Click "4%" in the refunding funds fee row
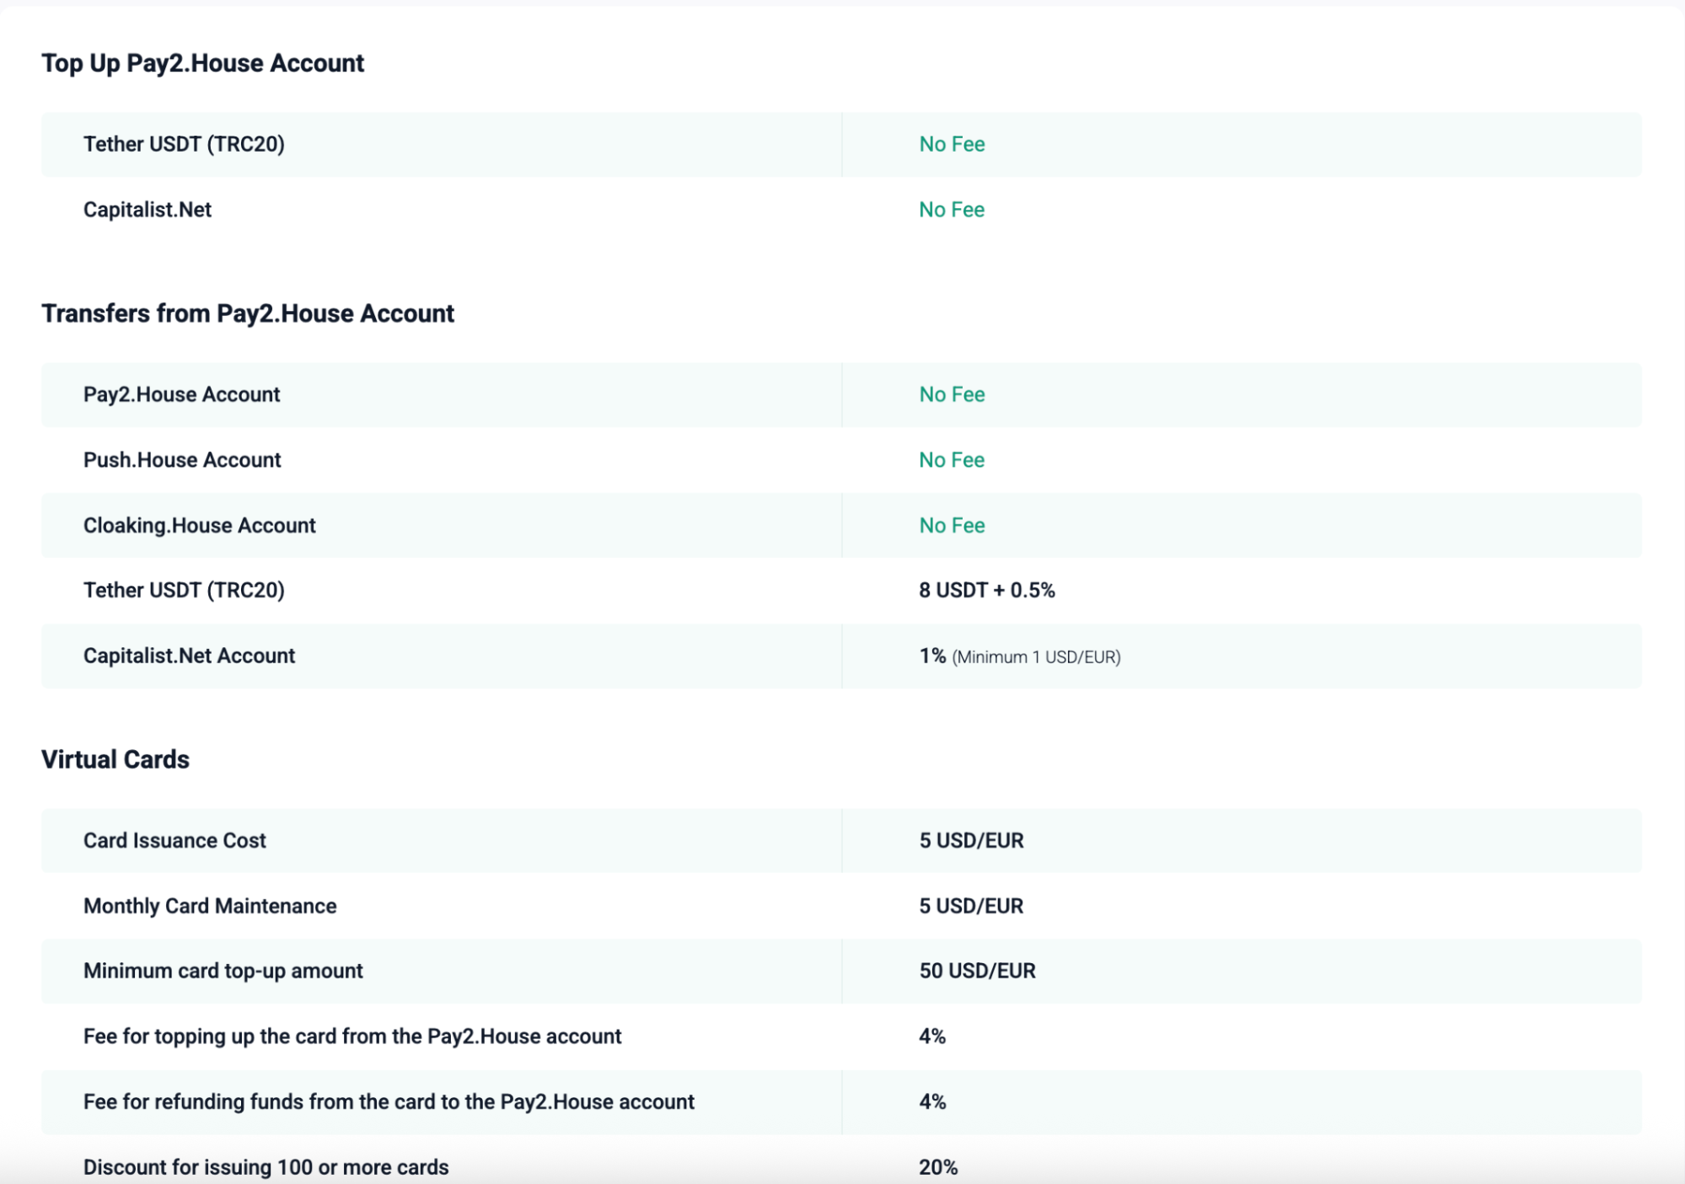The height and width of the screenshot is (1184, 1685). coord(932,1102)
